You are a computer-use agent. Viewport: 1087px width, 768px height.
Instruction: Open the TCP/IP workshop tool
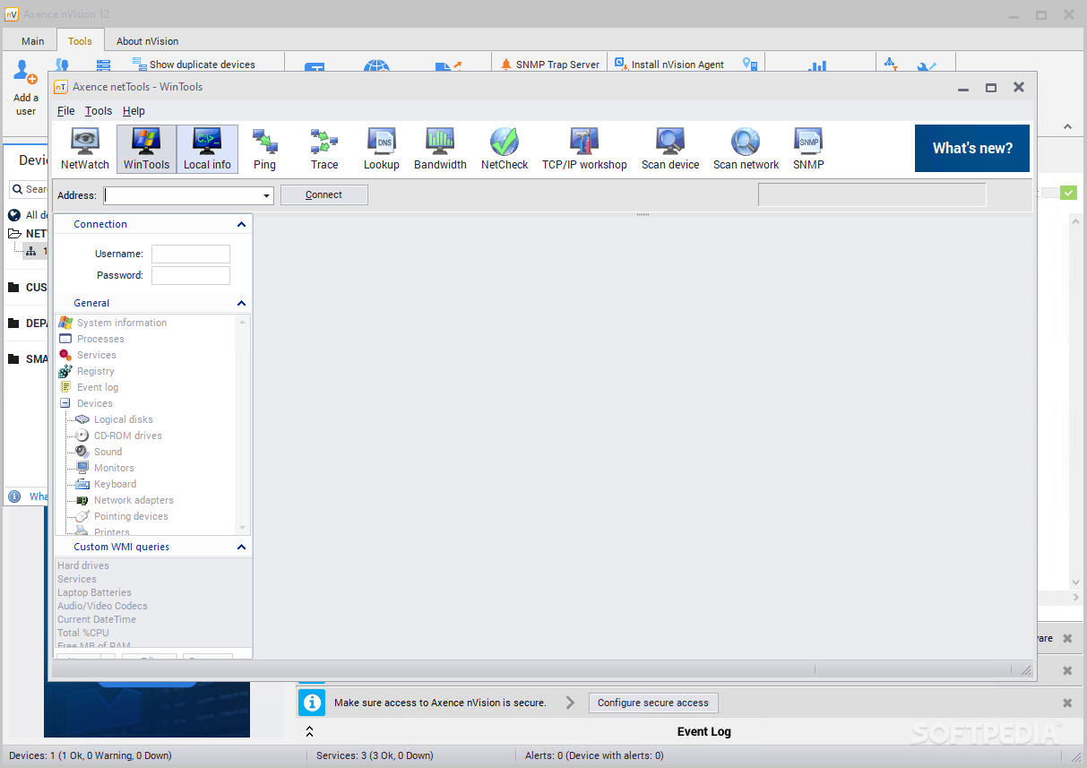coord(584,149)
